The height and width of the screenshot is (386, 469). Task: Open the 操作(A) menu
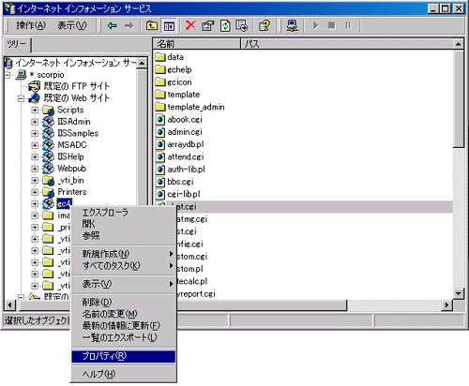coord(31,25)
